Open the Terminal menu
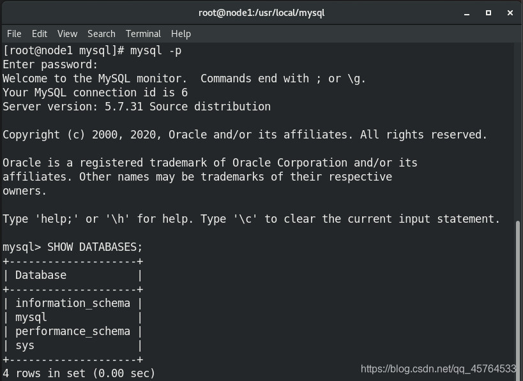Screen dimensions: 523x381 pyautogui.click(x=143, y=34)
